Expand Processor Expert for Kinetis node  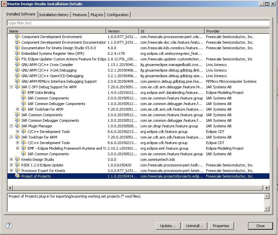(12, 171)
